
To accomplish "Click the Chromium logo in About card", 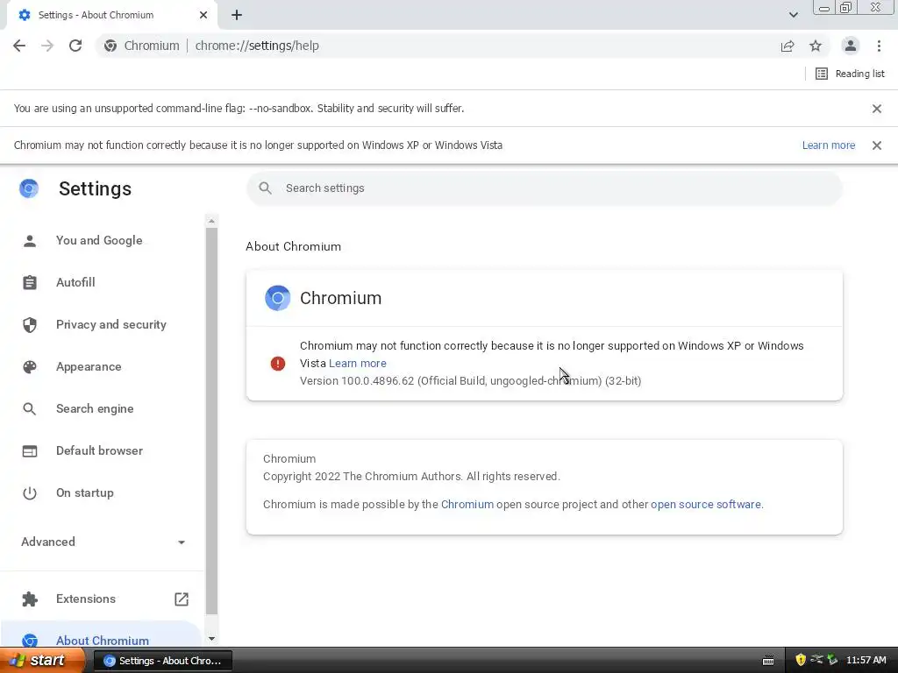I will click(278, 298).
